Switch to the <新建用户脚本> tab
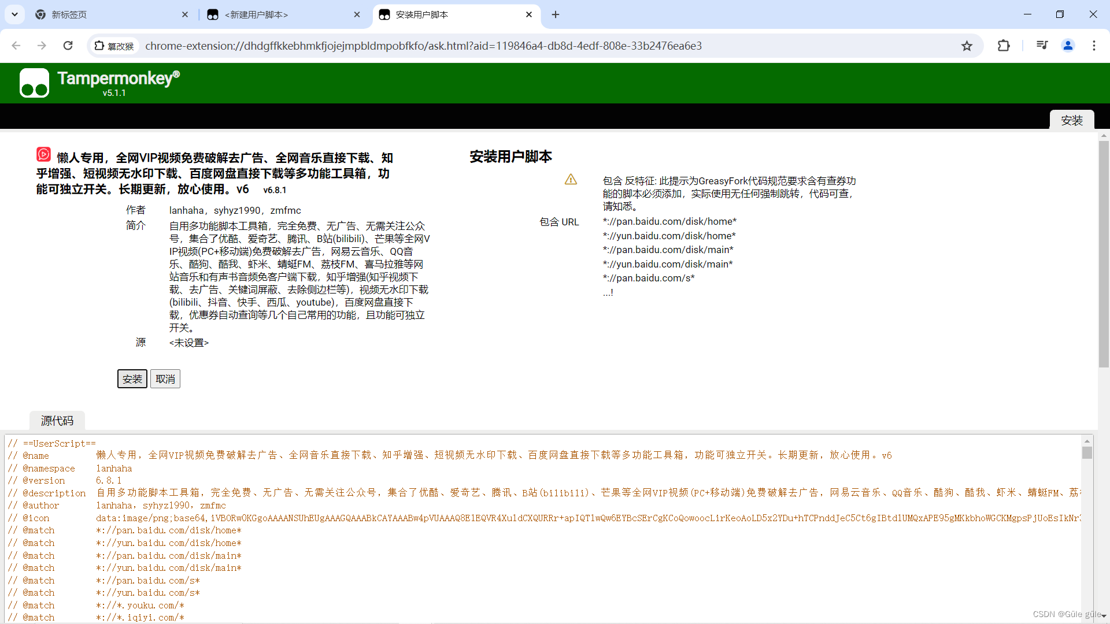 (x=277, y=14)
